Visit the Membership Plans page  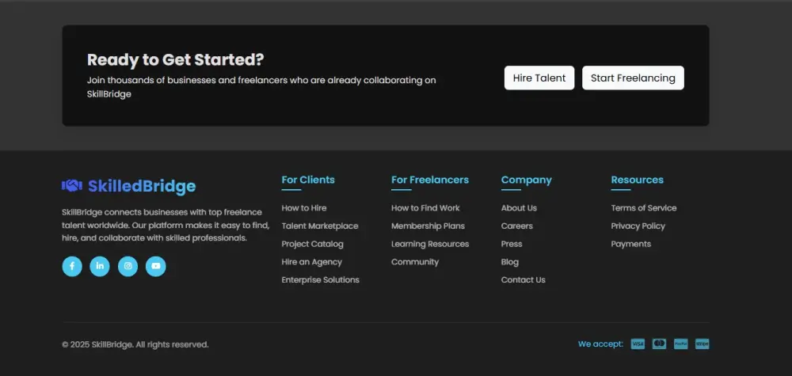(x=428, y=226)
